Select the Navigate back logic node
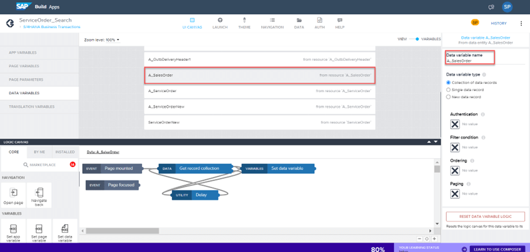530x252 pixels. tap(39, 195)
